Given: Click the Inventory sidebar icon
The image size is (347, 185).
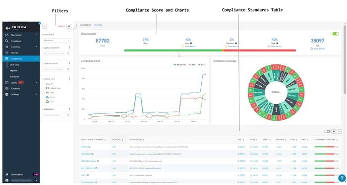Looking at the screenshot, I should pyautogui.click(x=7, y=47).
